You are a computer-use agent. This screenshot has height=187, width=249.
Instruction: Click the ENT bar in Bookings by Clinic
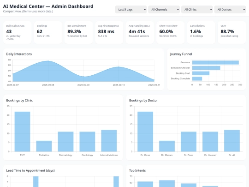tap(23, 132)
